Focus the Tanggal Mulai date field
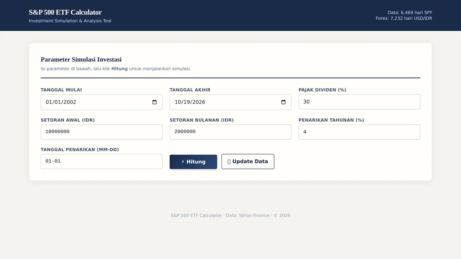 click(x=101, y=102)
